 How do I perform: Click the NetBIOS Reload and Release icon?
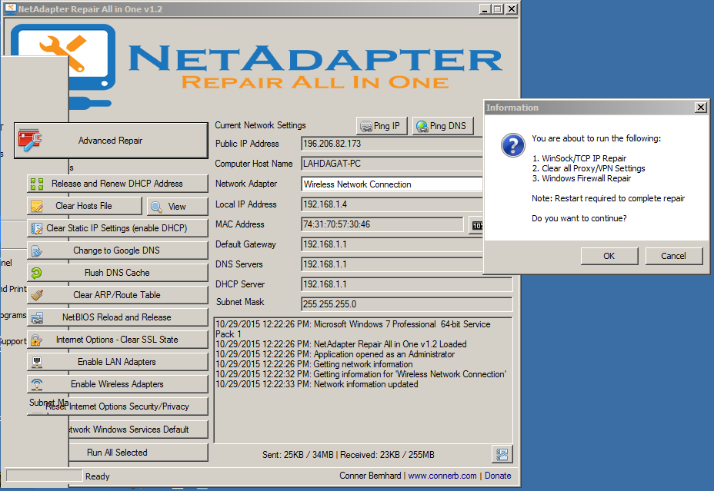click(x=37, y=318)
